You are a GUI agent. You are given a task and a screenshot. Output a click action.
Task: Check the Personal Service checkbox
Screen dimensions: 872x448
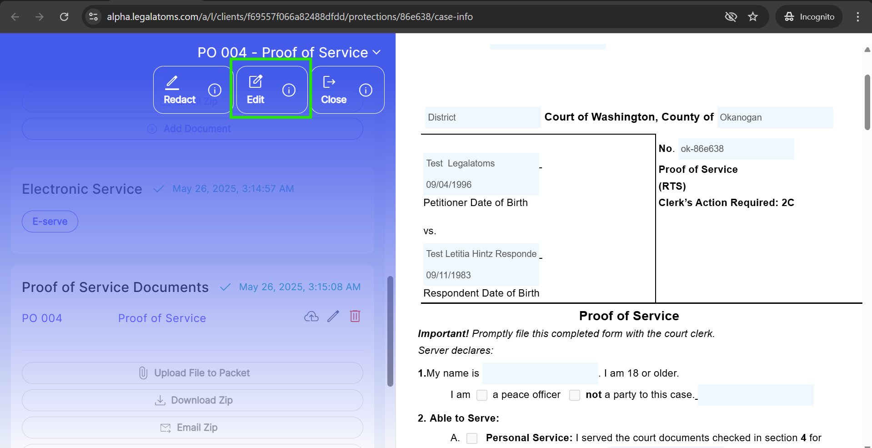(x=472, y=438)
